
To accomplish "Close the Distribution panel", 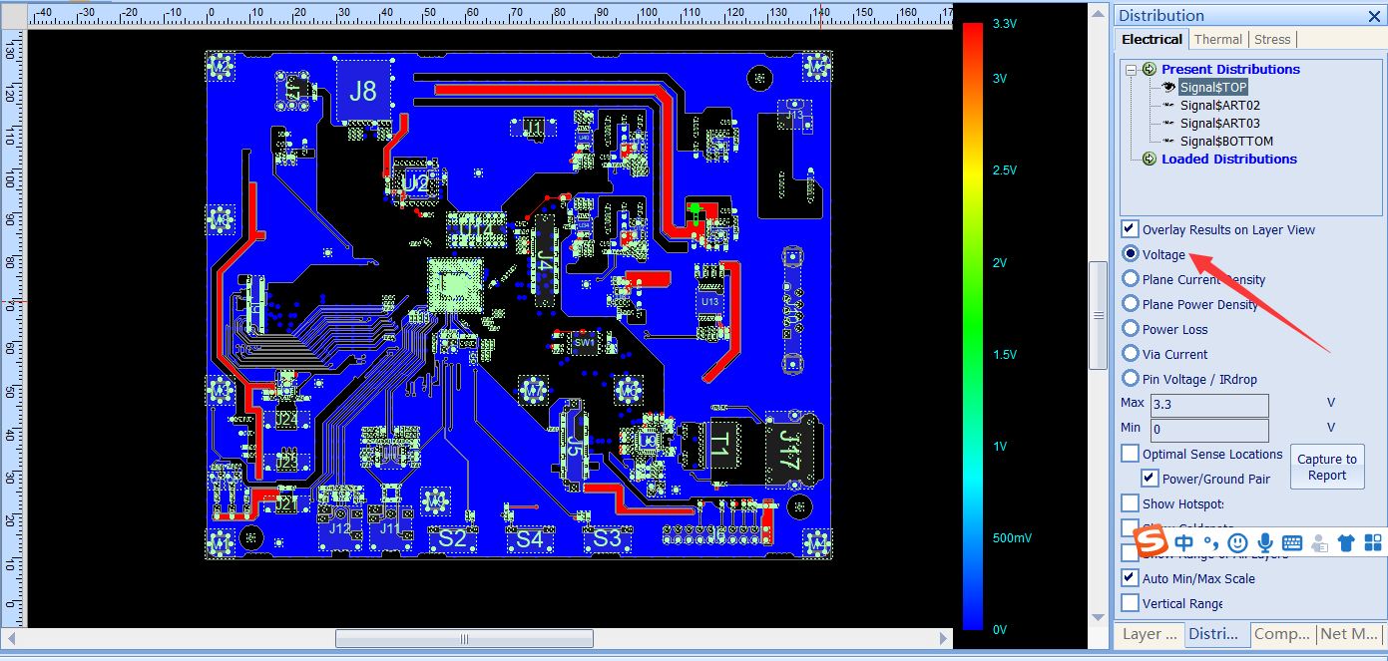I will pos(1374,15).
